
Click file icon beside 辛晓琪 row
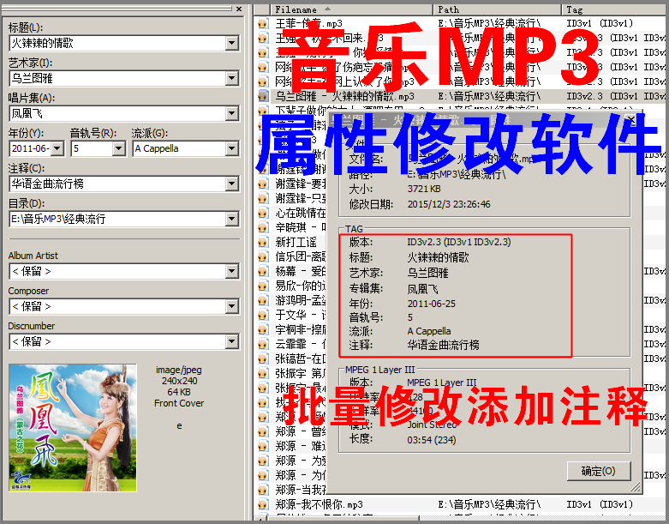coord(263,227)
